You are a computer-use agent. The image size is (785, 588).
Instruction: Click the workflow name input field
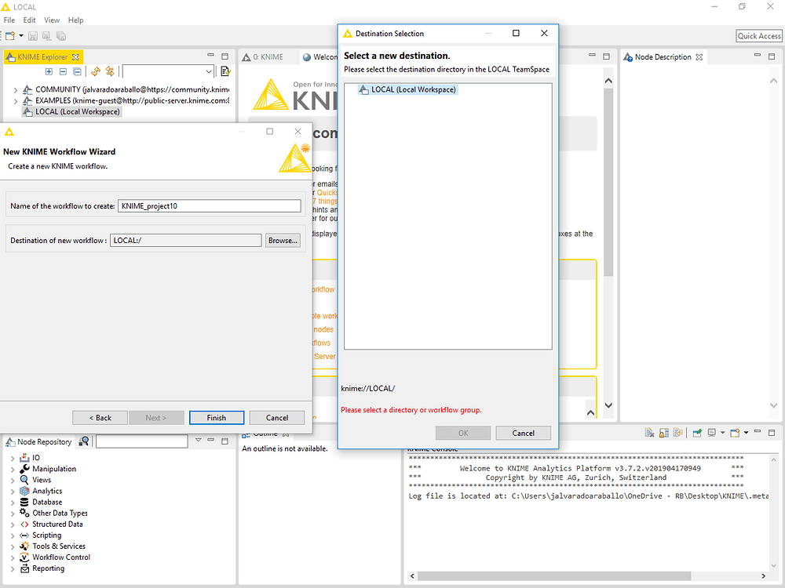point(209,205)
